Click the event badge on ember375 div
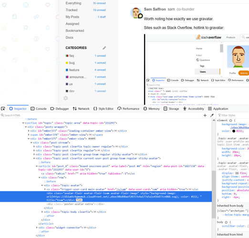 coord(92,139)
